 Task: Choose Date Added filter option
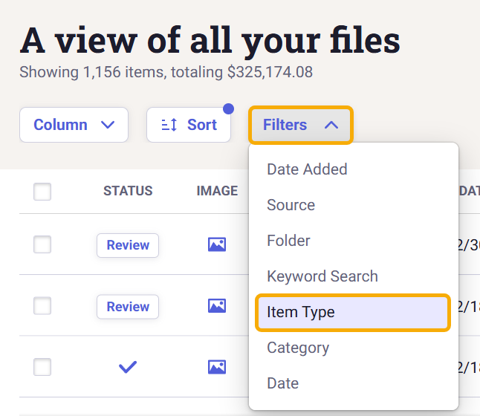pos(307,169)
